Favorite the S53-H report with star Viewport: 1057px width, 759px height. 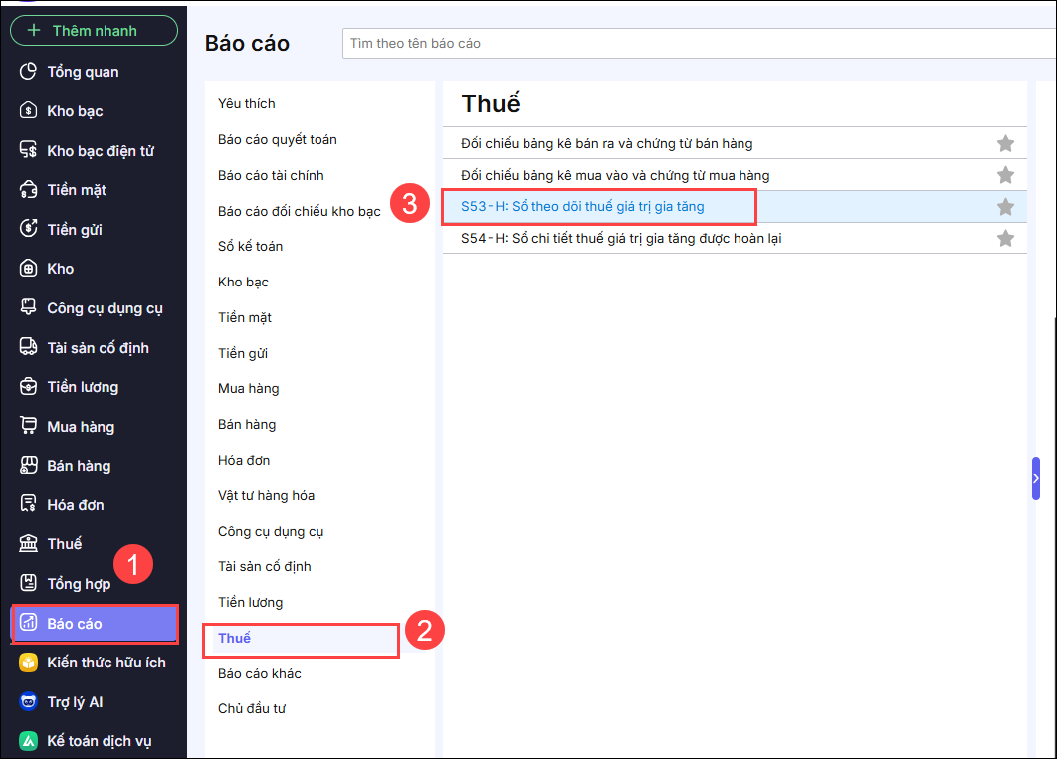point(1005,207)
